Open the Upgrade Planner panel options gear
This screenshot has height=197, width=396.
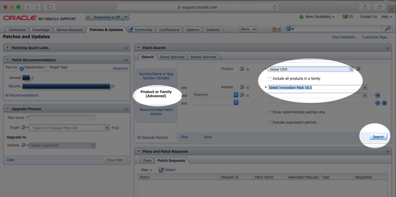pos(125,109)
